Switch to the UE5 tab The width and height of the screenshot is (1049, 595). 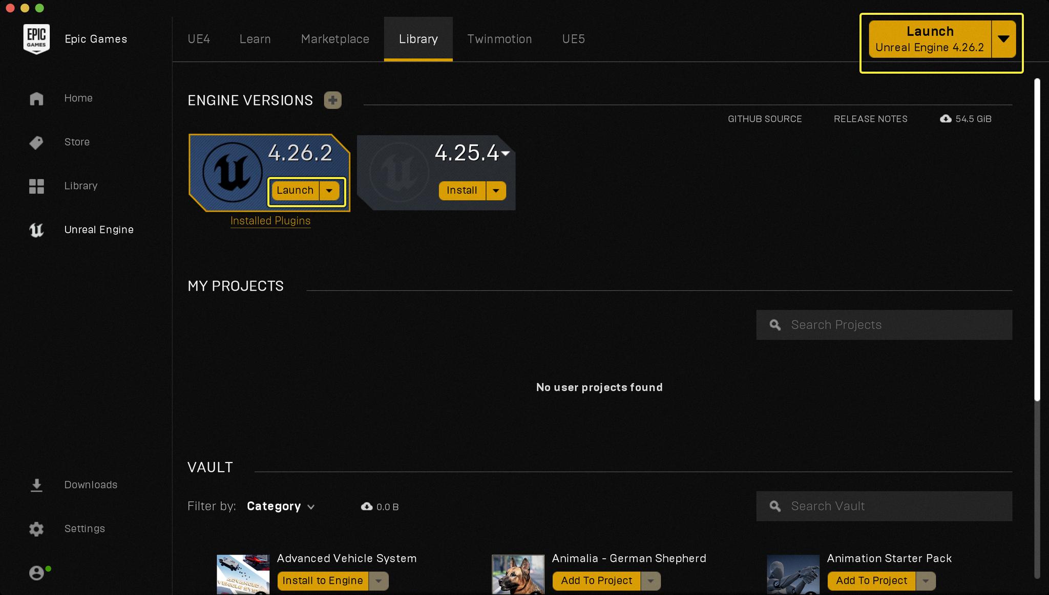pyautogui.click(x=573, y=39)
